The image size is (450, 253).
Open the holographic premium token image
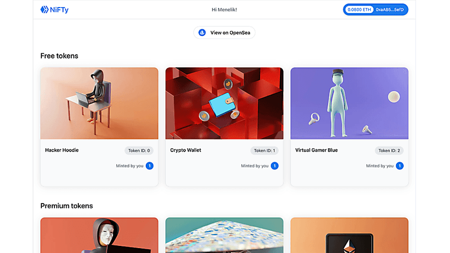pos(224,236)
